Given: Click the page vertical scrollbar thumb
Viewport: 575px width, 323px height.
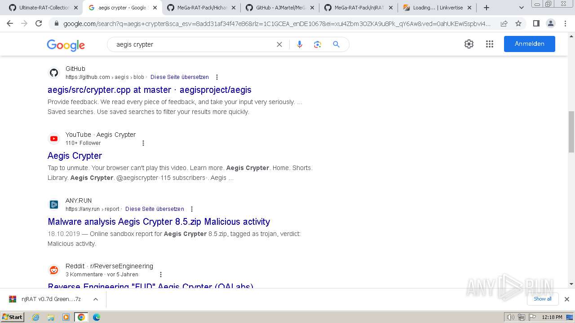Looking at the screenshot, I should pos(571,132).
